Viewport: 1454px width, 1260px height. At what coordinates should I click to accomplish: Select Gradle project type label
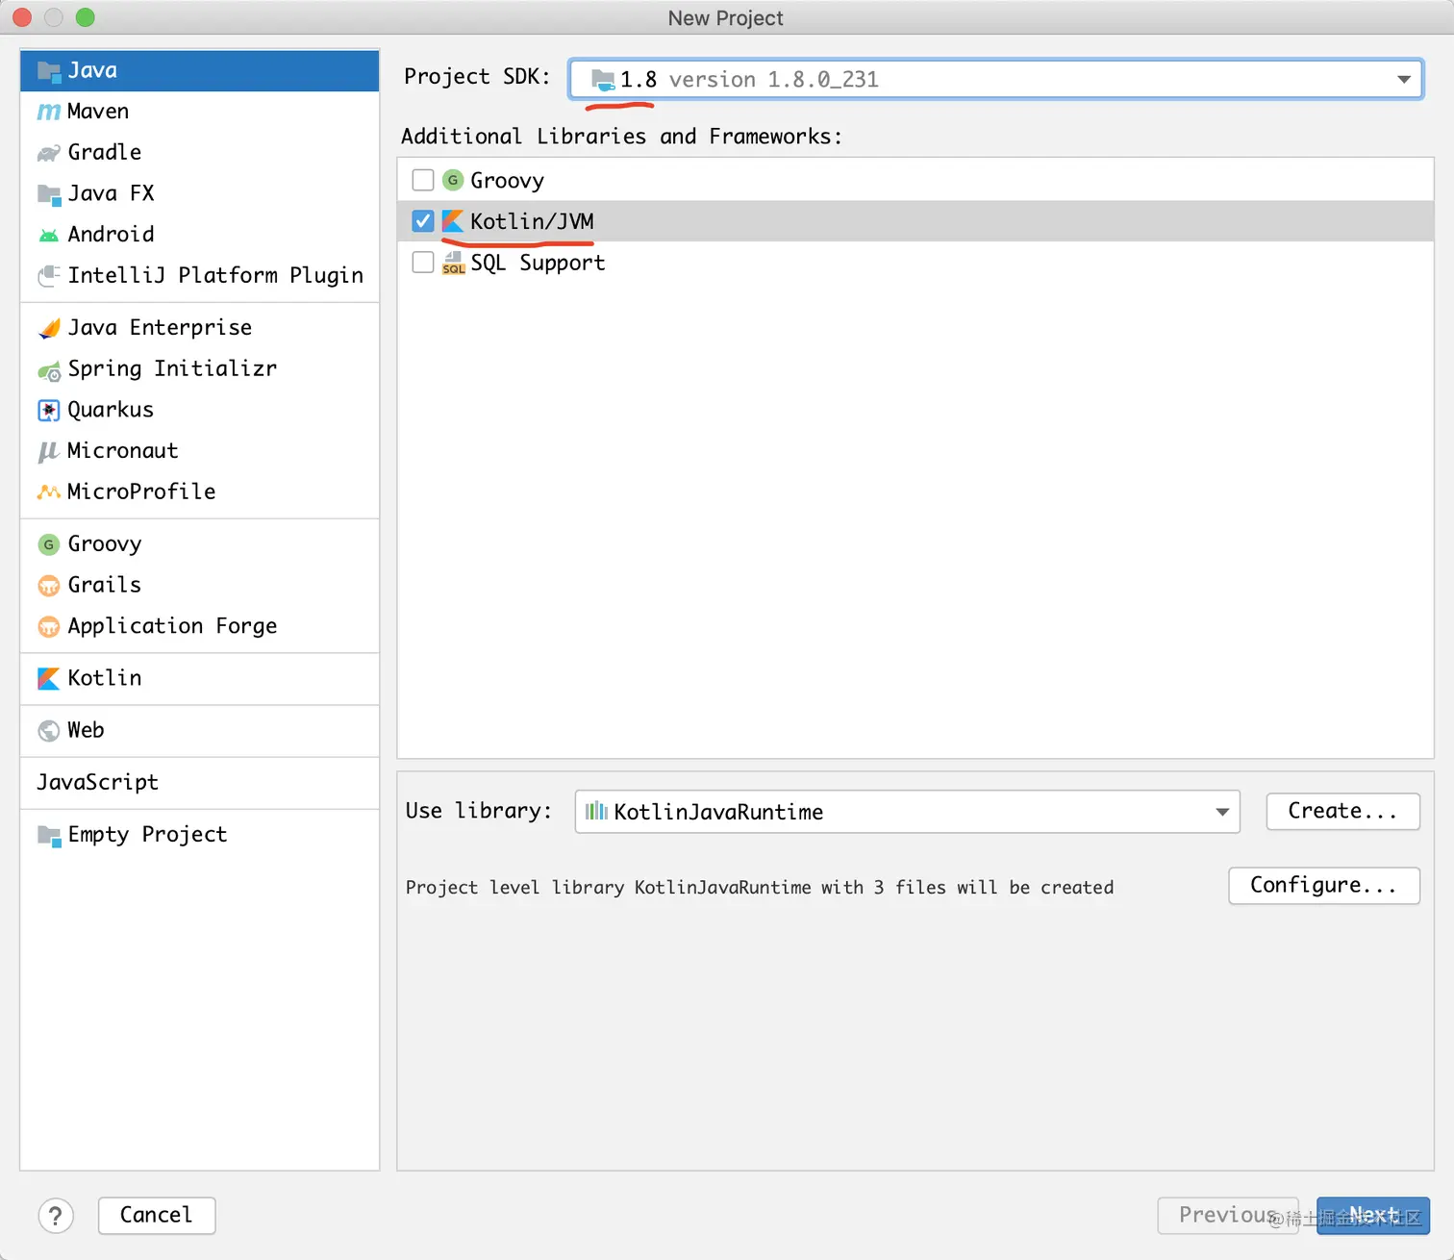click(105, 152)
